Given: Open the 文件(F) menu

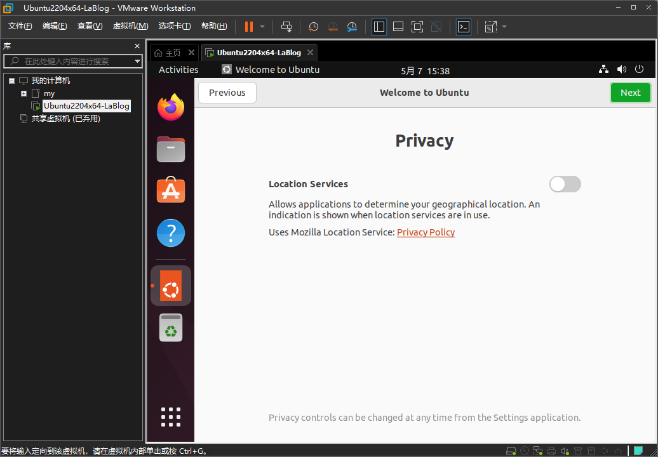Looking at the screenshot, I should (x=20, y=27).
